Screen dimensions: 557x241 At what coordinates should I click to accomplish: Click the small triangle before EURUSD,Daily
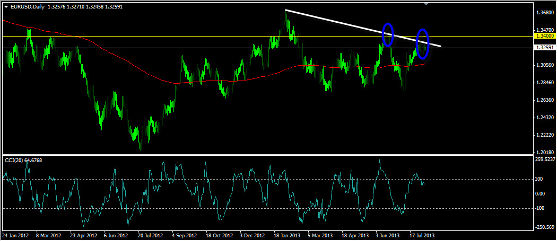[6, 6]
